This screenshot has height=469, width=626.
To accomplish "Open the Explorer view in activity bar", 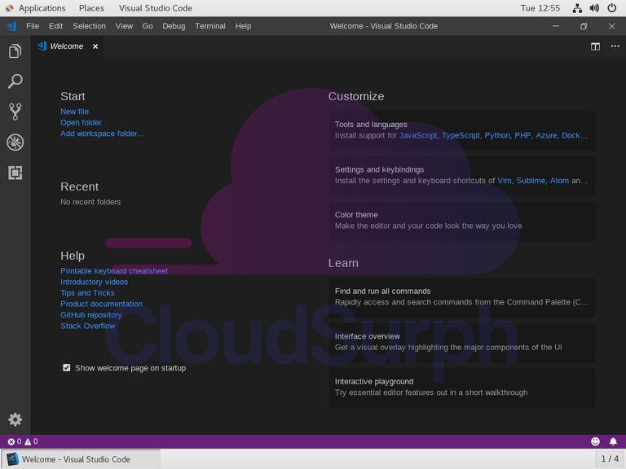I will pyautogui.click(x=15, y=51).
